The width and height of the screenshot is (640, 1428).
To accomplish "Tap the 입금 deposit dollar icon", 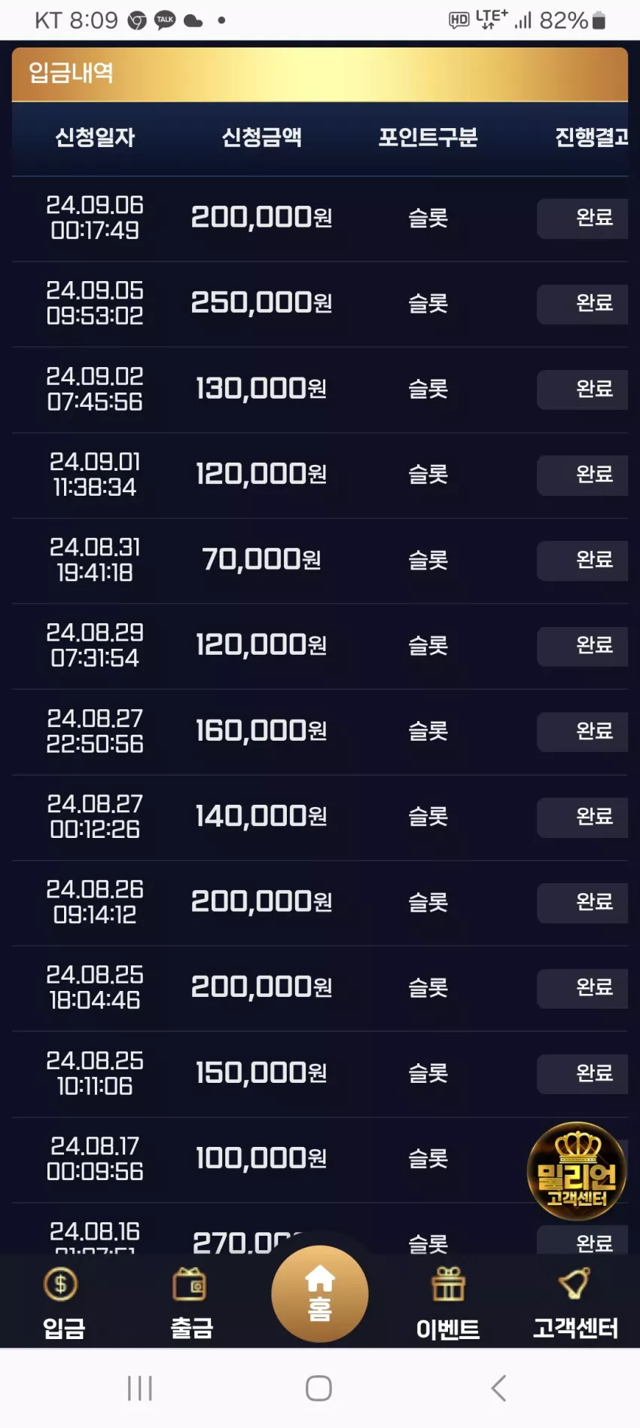I will [x=61, y=1283].
